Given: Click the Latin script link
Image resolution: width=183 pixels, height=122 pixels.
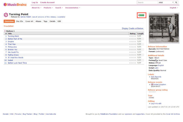Looking at the screenshot, I should click(157, 68).
